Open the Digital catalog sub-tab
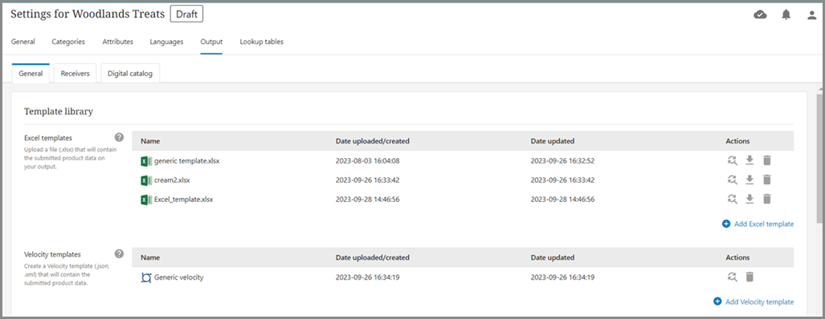 click(130, 74)
